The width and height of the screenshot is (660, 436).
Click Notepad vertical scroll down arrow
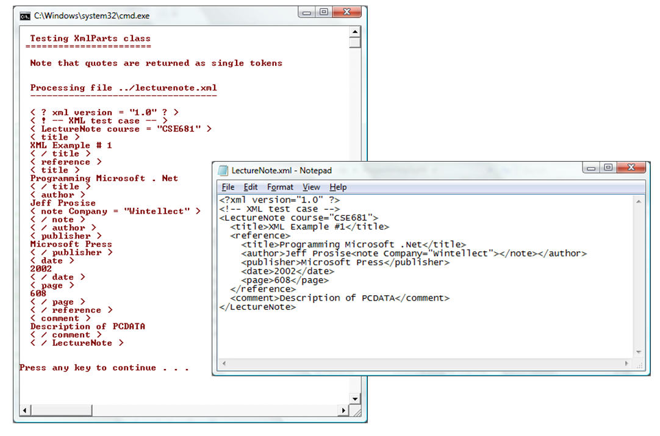(639, 352)
